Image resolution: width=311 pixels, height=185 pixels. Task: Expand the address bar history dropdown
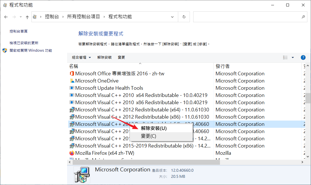(x=172, y=17)
